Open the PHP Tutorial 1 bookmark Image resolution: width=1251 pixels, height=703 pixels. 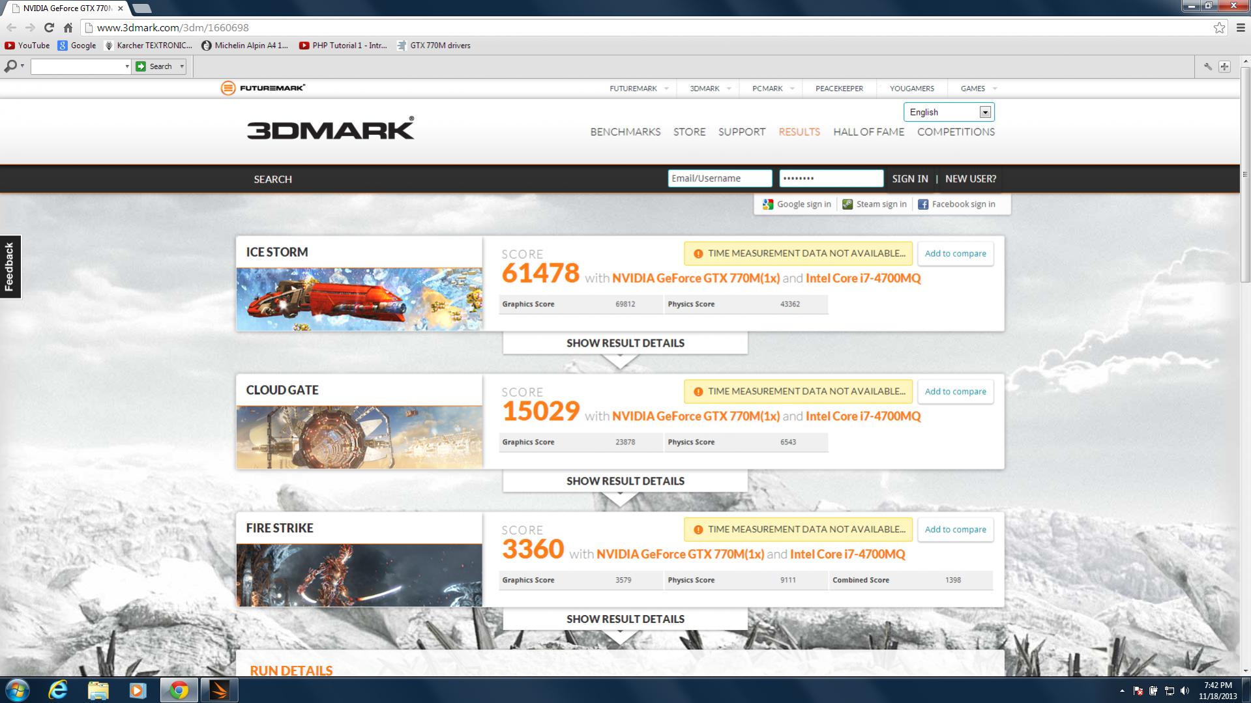click(344, 46)
